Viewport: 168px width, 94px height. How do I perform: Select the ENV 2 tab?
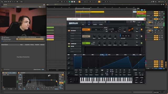pyautogui.click(x=84, y=55)
